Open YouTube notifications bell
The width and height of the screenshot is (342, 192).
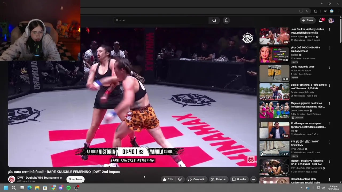(321, 20)
